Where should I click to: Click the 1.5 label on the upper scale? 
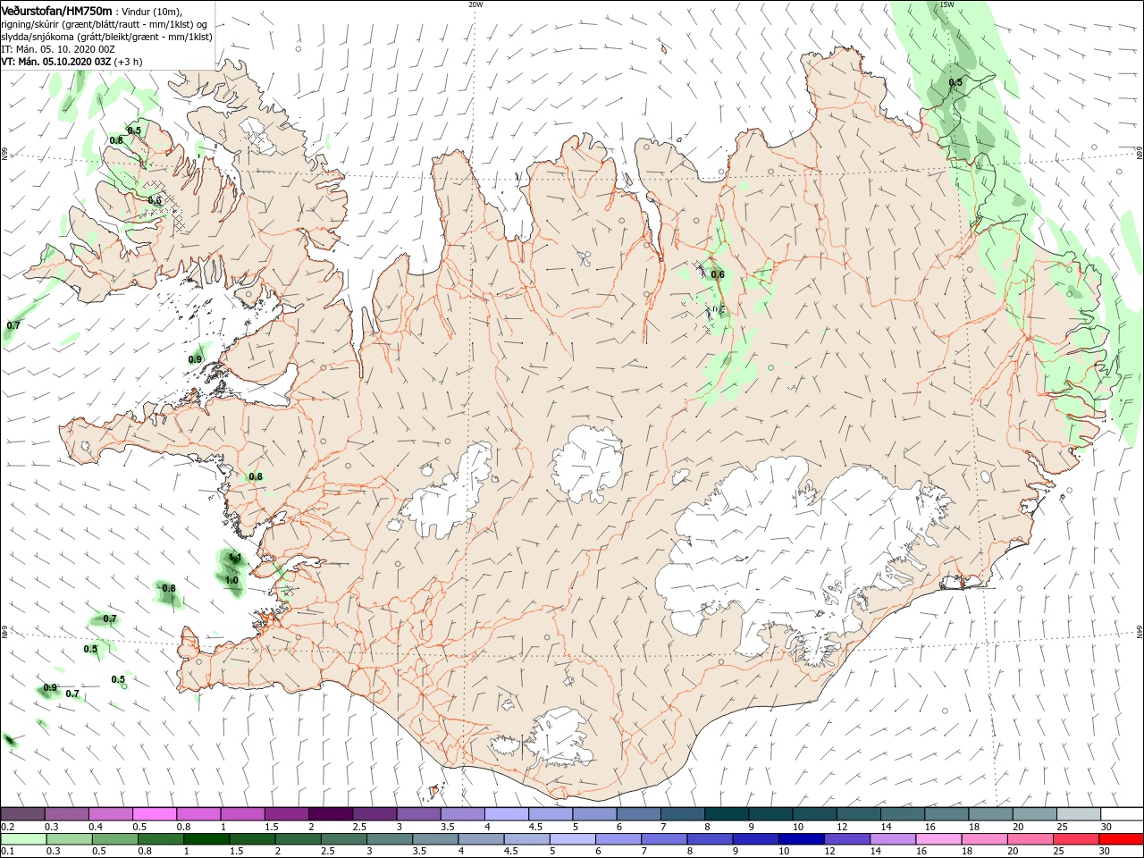[272, 827]
